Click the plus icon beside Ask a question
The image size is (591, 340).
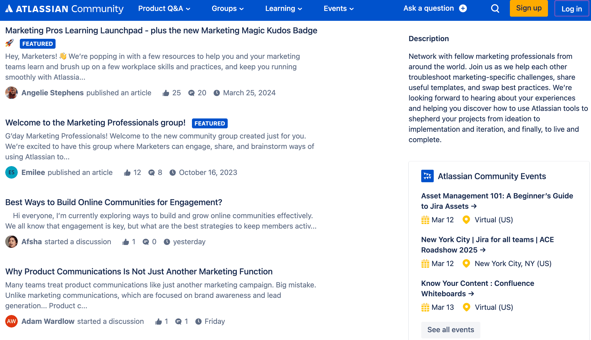[x=463, y=8]
